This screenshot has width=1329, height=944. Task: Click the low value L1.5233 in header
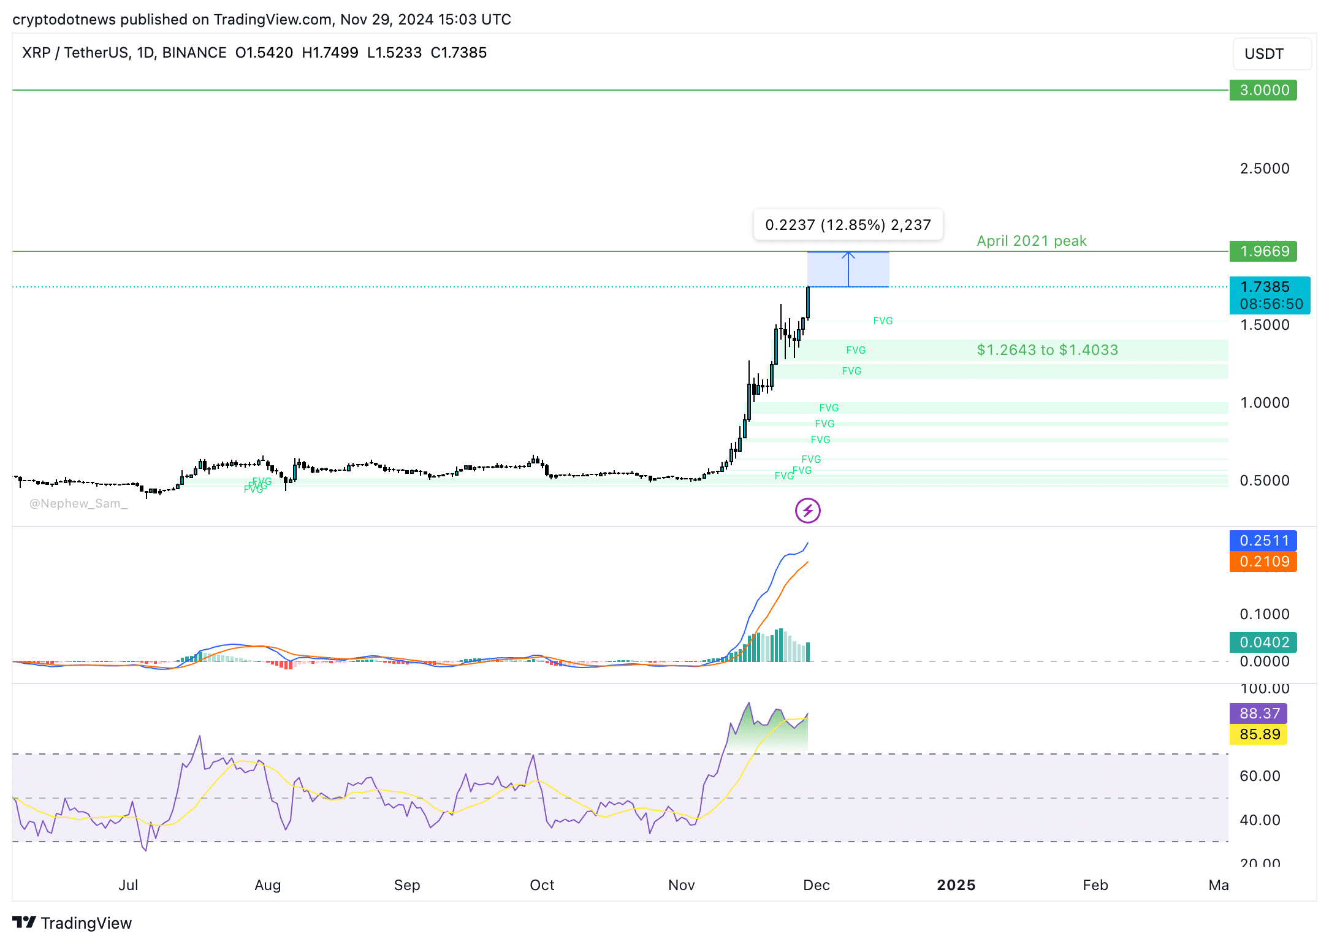click(x=394, y=53)
